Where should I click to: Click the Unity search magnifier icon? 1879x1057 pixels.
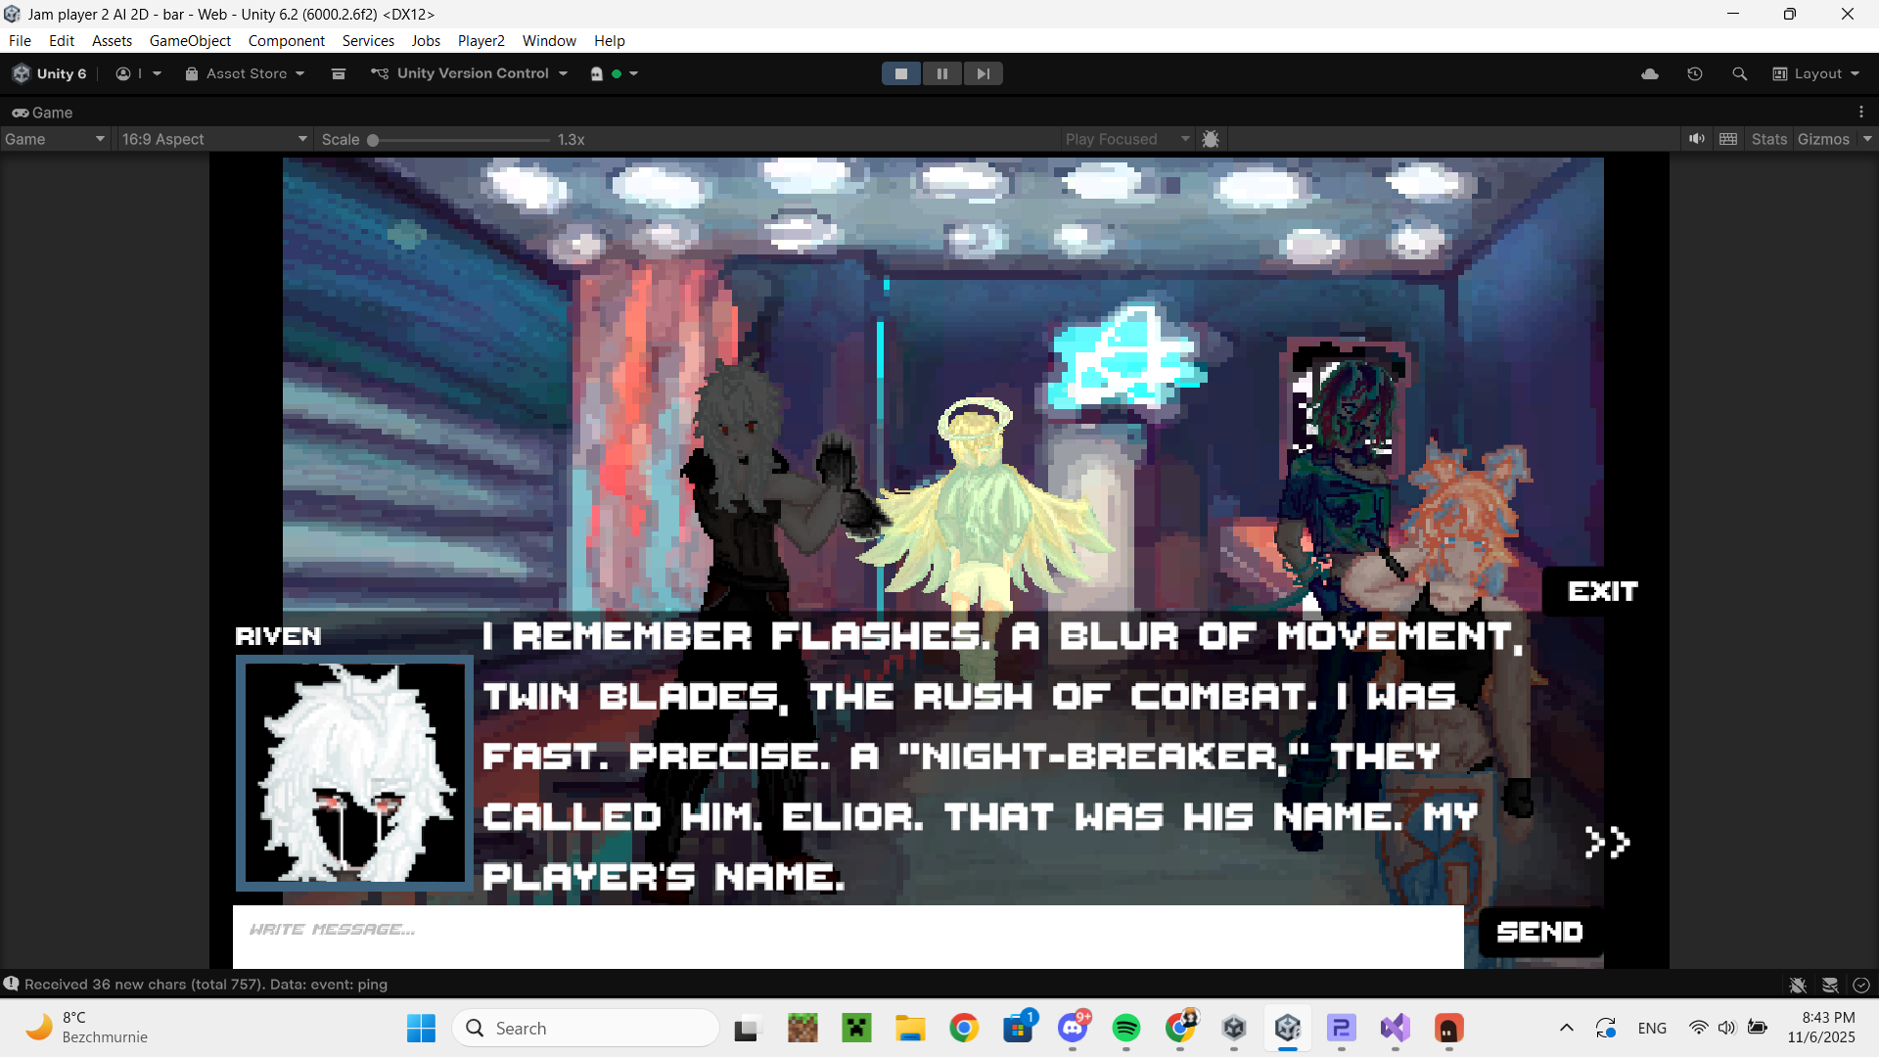point(1739,74)
